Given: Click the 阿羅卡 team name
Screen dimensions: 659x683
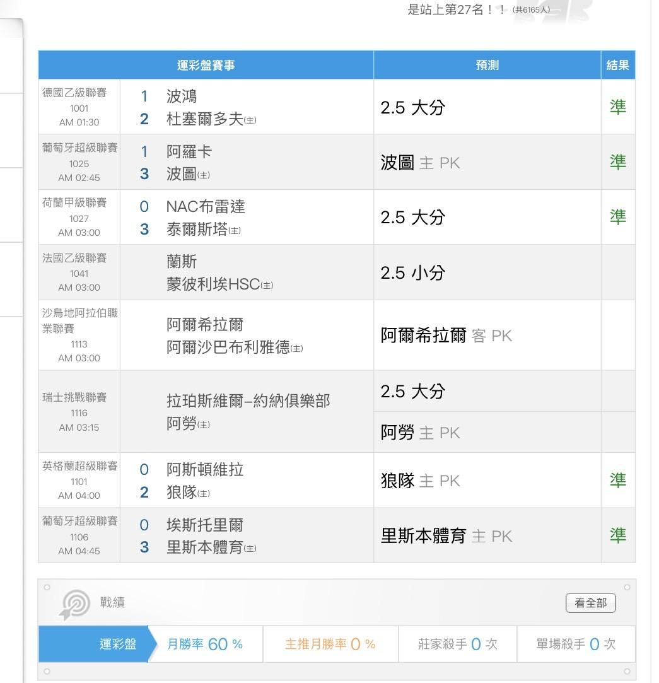Looking at the screenshot, I should [189, 152].
